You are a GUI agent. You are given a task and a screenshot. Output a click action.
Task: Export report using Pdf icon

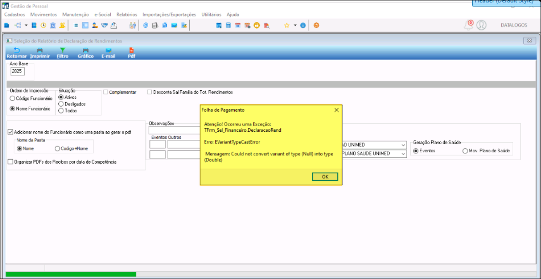[x=131, y=51]
